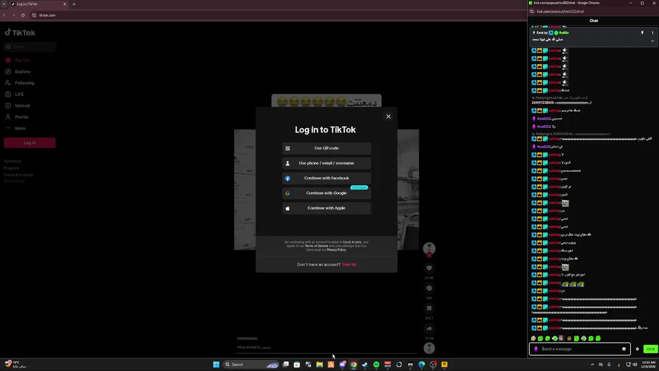
Task: Continue with Google login option
Action: pyautogui.click(x=326, y=193)
